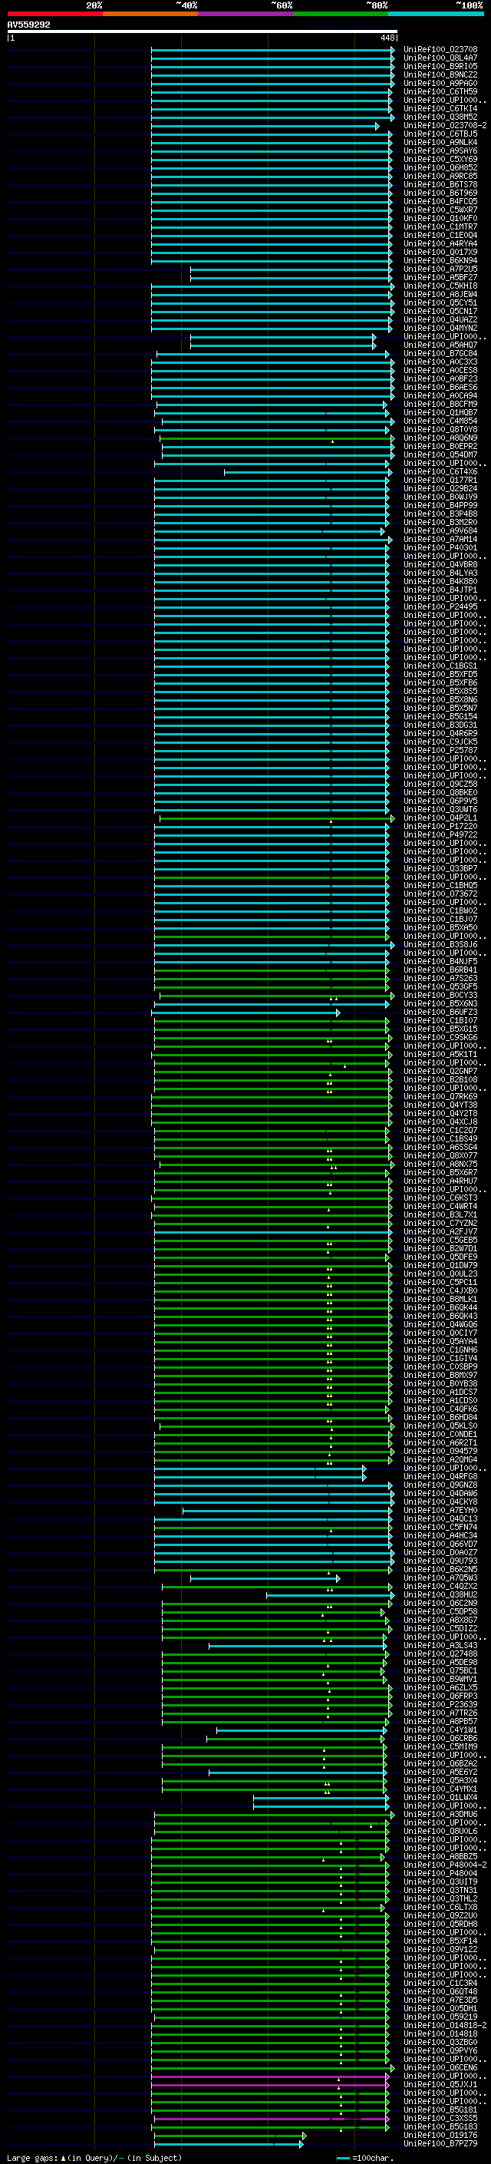Open hit UniRef100_O23708-2
Viewport: 491px width, 2164px height.
click(x=445, y=125)
